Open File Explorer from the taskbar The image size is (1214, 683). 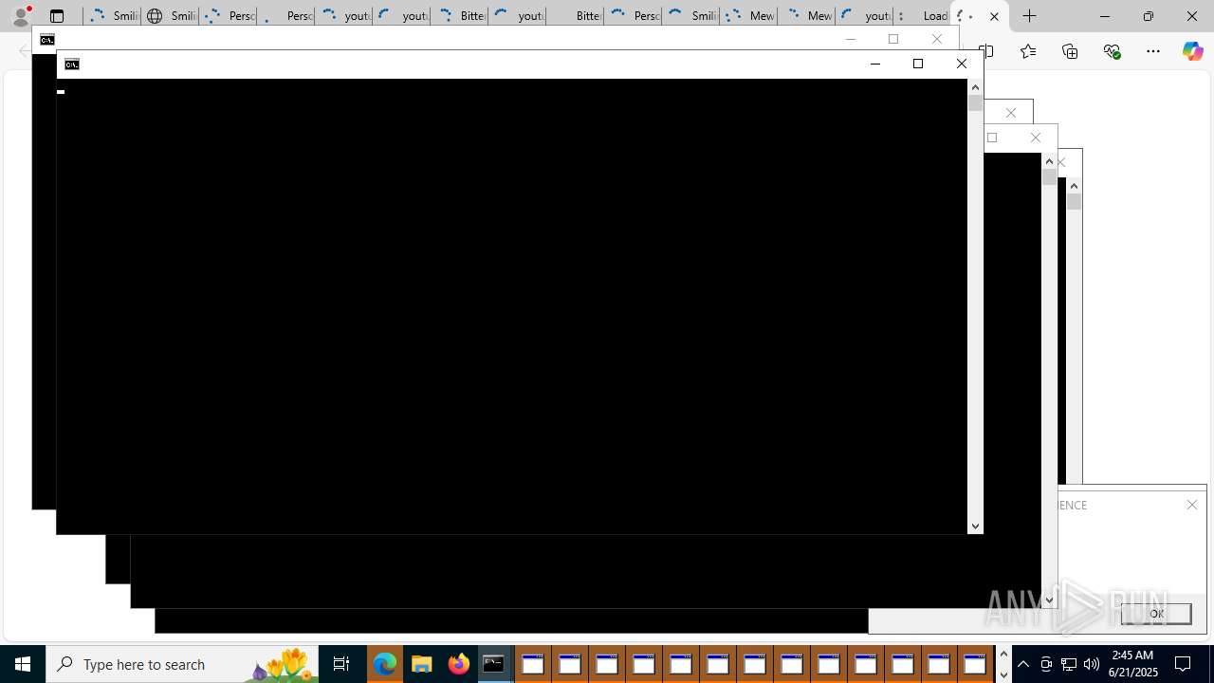coord(421,664)
